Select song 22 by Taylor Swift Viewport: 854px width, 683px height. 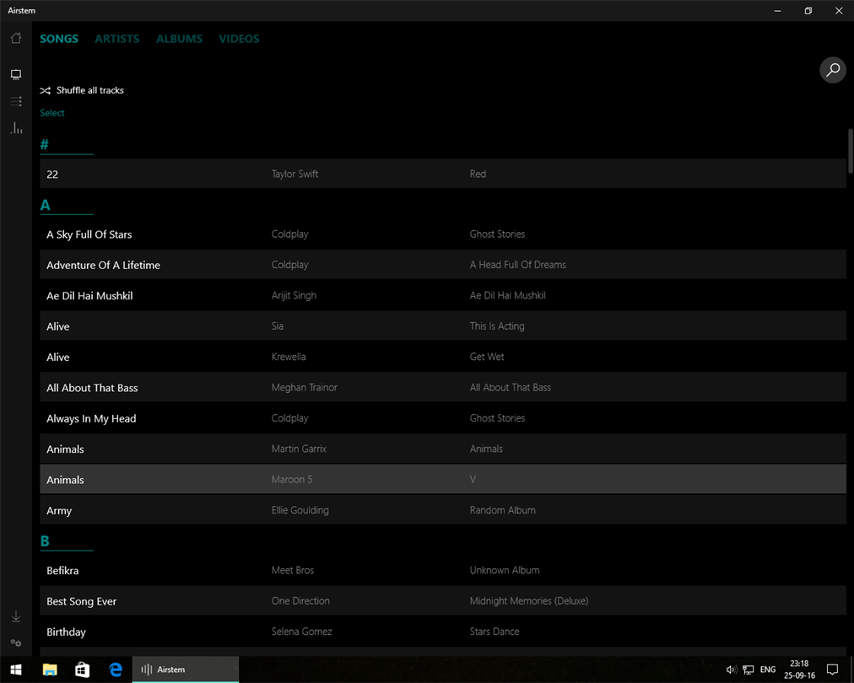click(x=443, y=174)
